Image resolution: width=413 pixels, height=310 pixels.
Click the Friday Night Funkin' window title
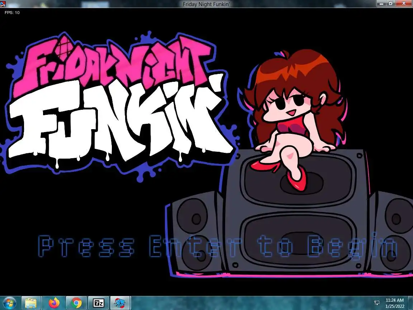point(206,4)
